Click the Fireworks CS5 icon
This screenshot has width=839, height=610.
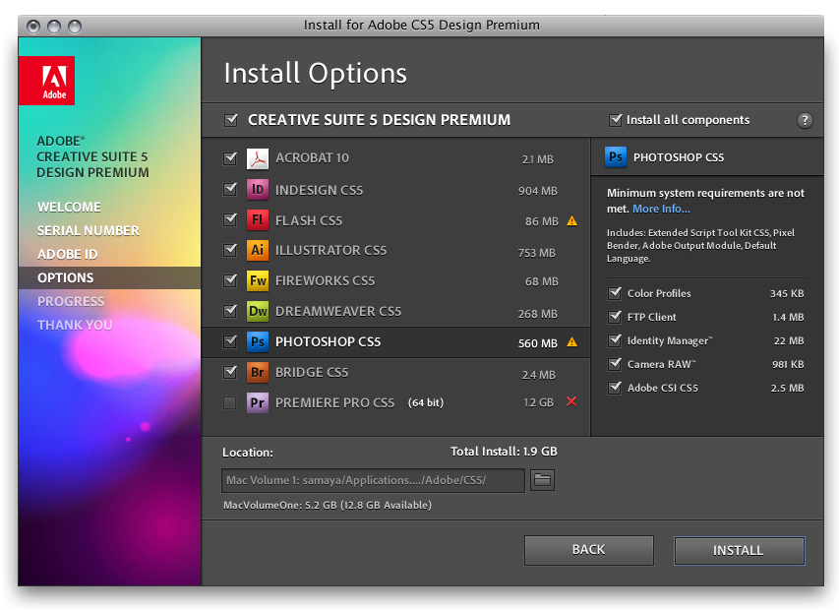(x=258, y=280)
